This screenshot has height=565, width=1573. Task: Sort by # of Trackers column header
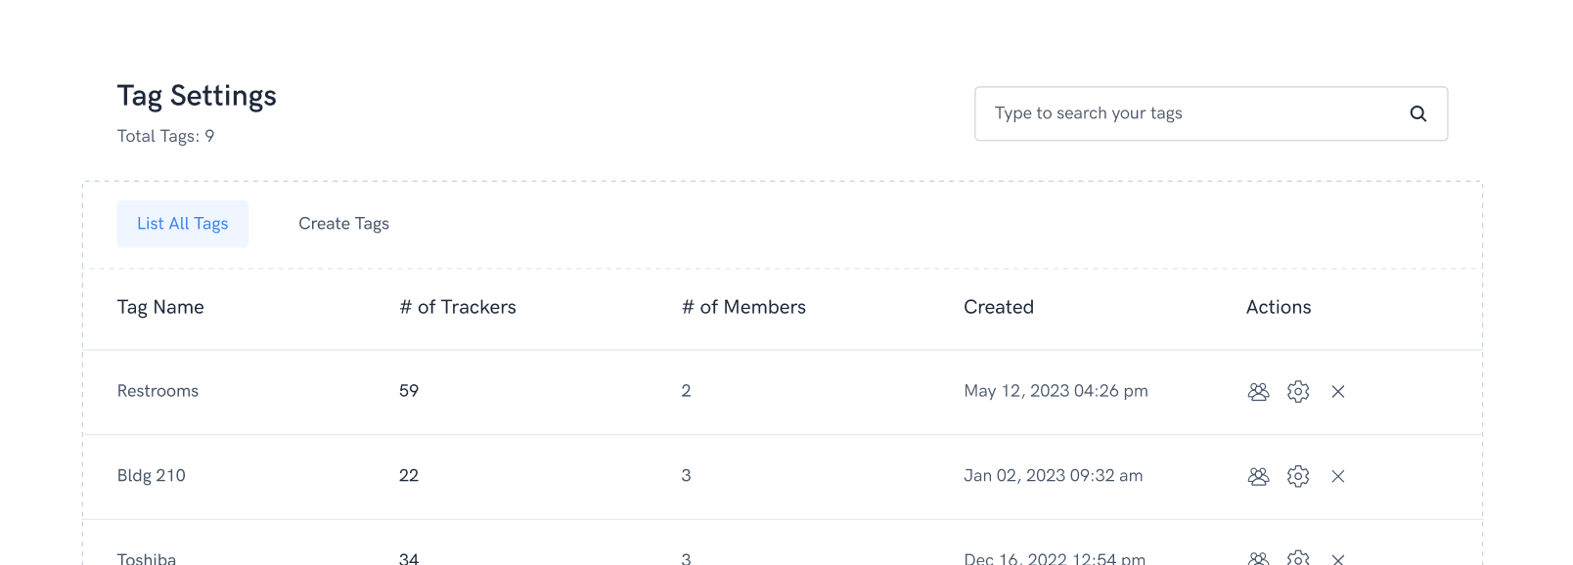click(x=458, y=307)
